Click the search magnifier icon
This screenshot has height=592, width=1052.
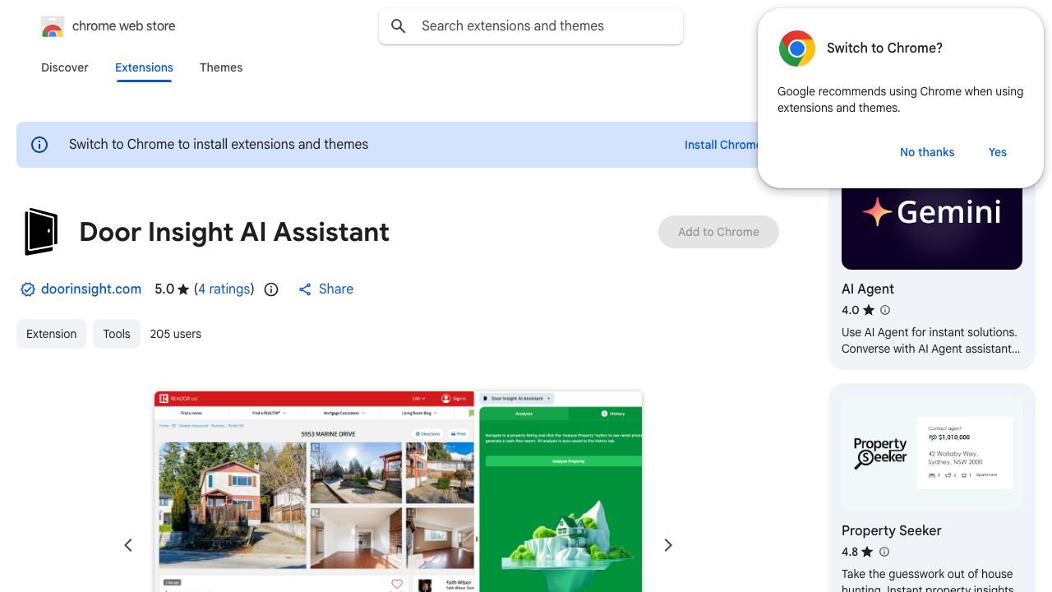click(x=399, y=26)
